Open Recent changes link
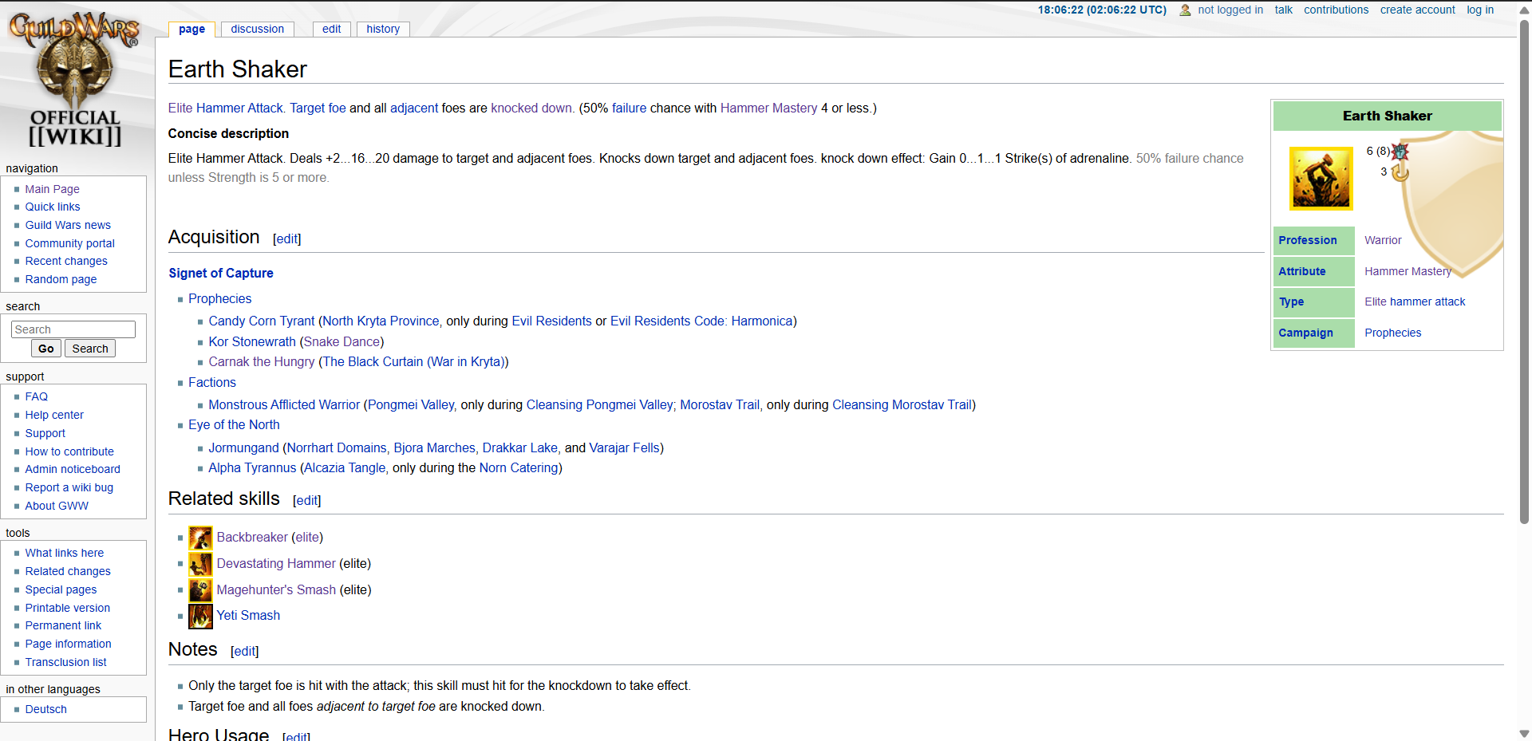The height and width of the screenshot is (741, 1532). pos(66,261)
